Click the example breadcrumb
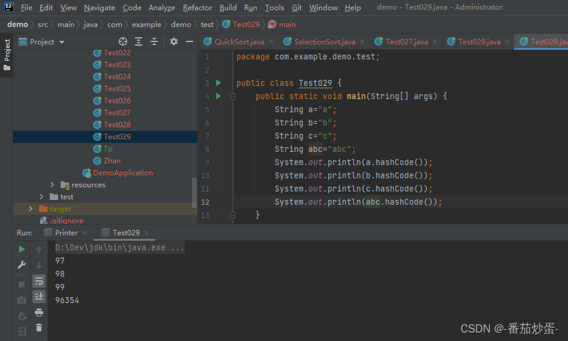The width and height of the screenshot is (568, 341). pos(146,25)
